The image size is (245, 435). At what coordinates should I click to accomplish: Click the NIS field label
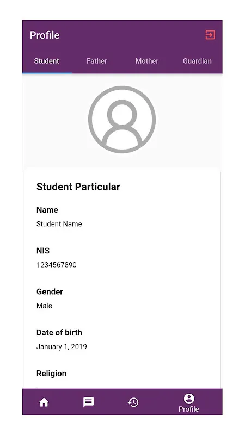43,251
